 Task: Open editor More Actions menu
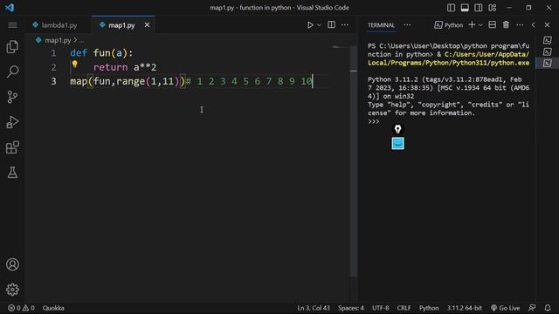(x=345, y=25)
